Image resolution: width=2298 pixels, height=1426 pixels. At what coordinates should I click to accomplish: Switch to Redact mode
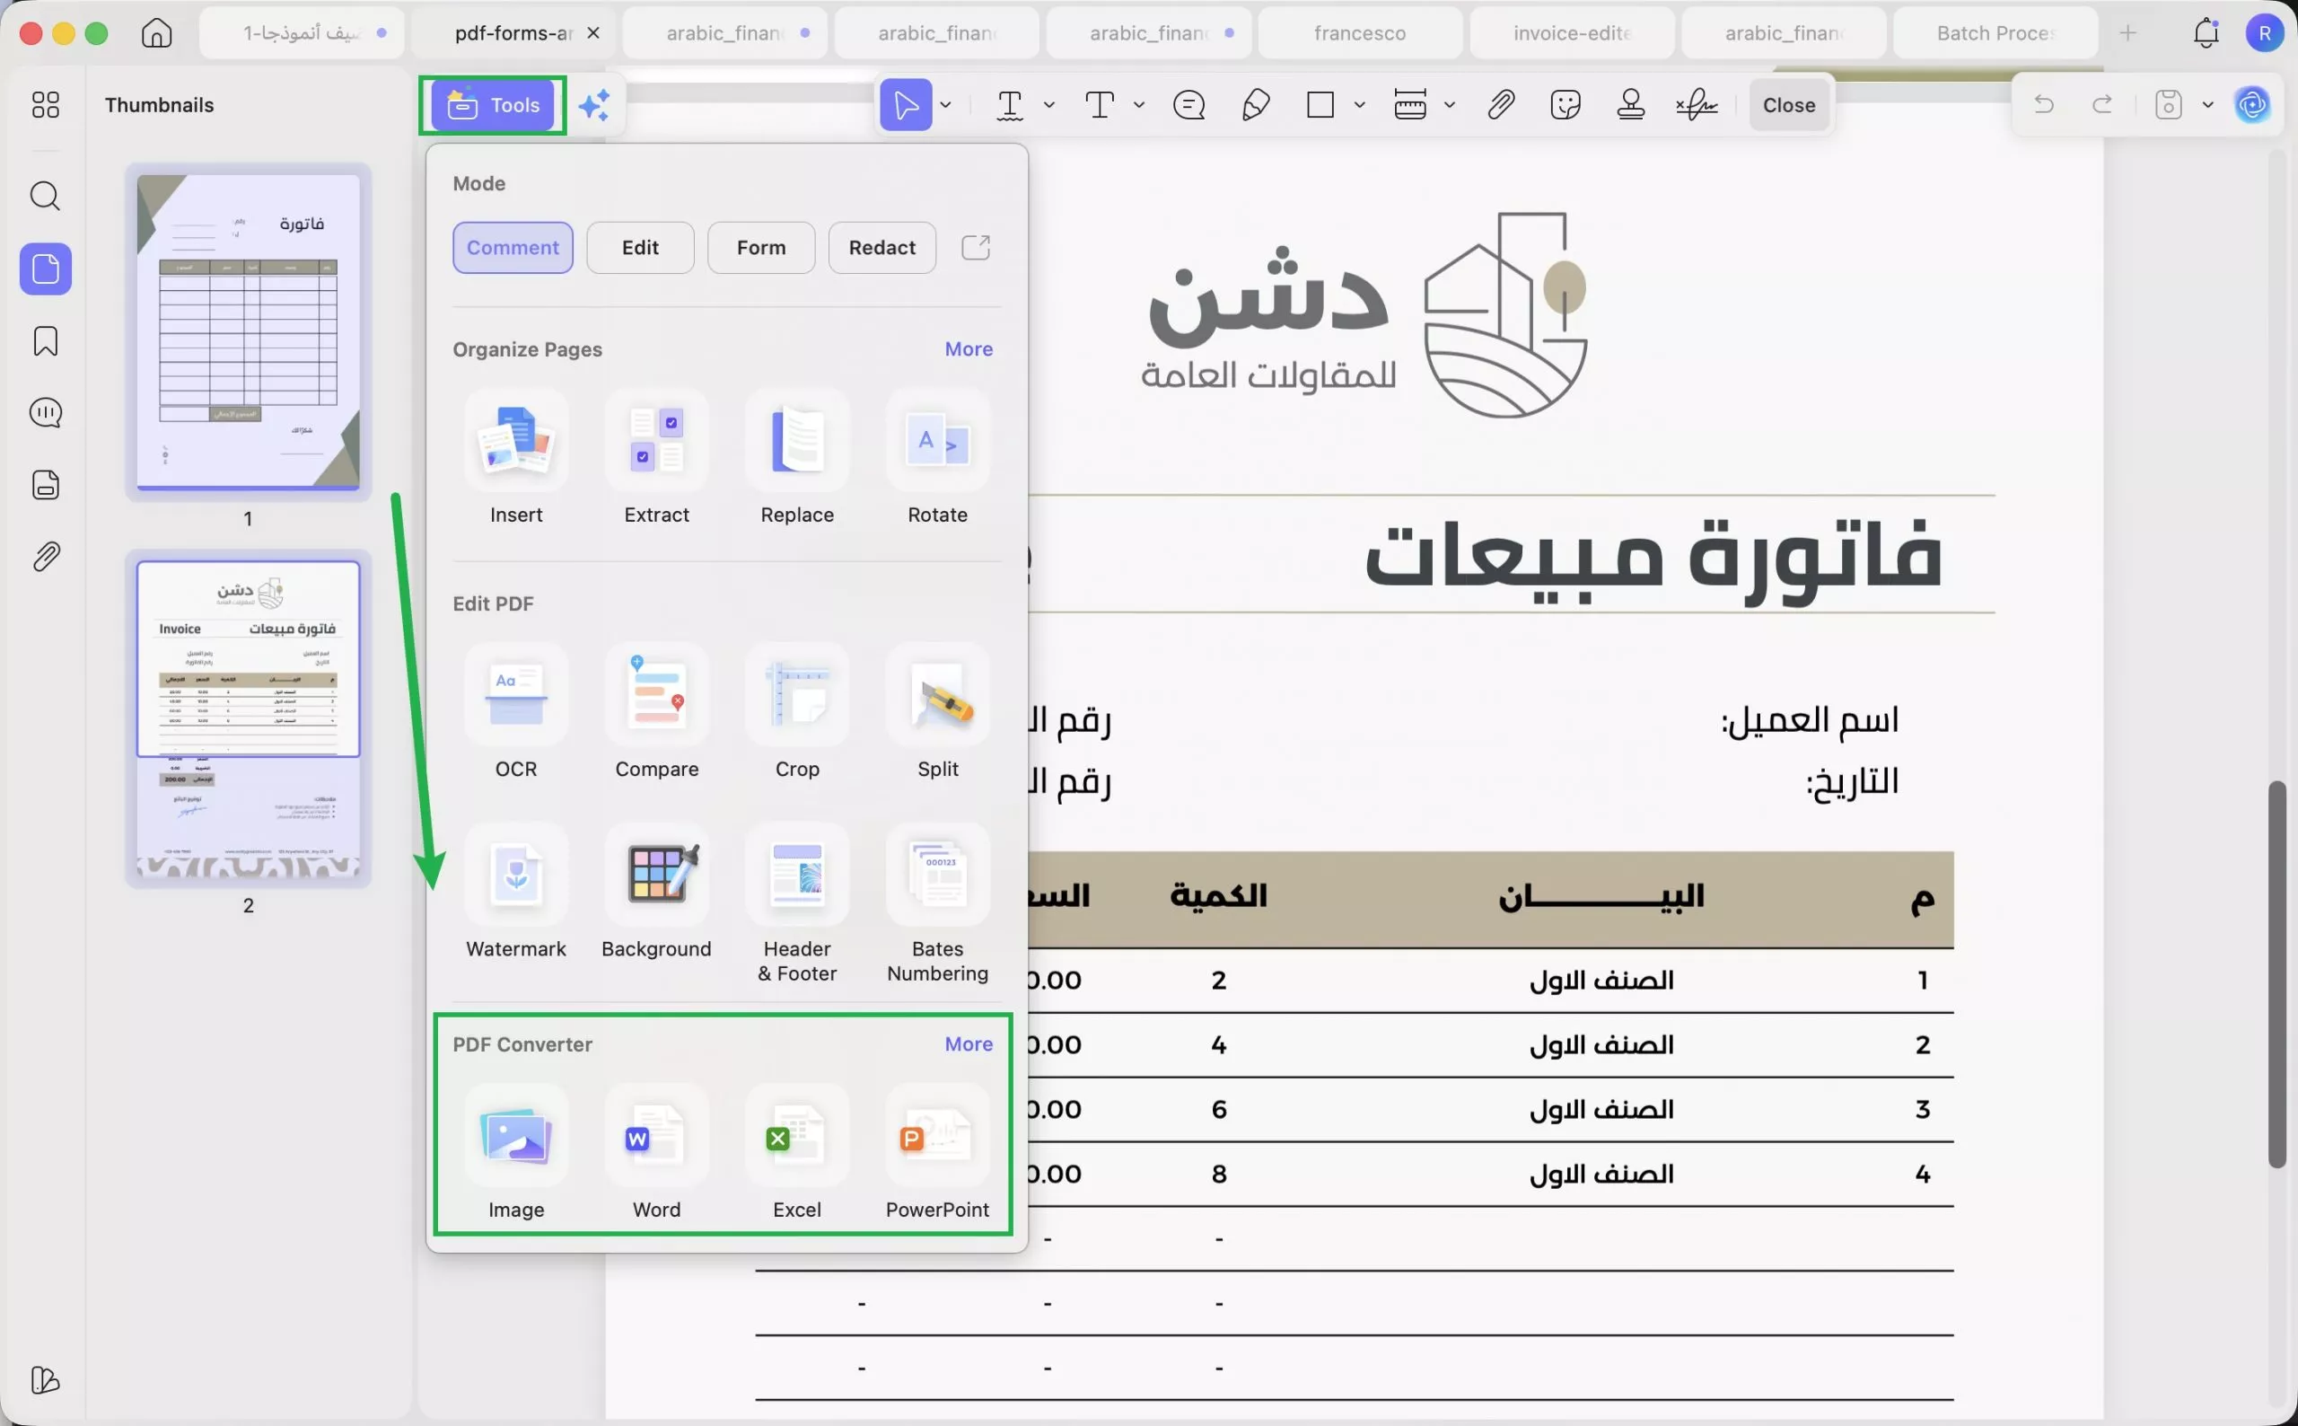tap(881, 247)
